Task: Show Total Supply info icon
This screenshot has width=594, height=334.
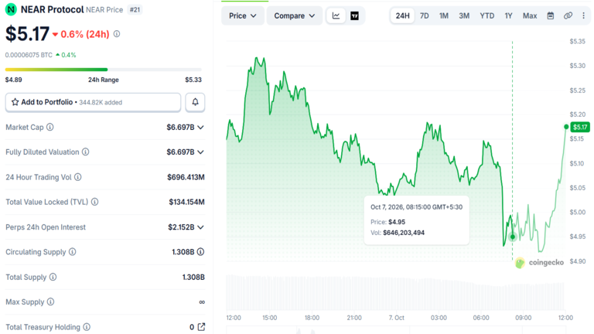Action: point(53,277)
